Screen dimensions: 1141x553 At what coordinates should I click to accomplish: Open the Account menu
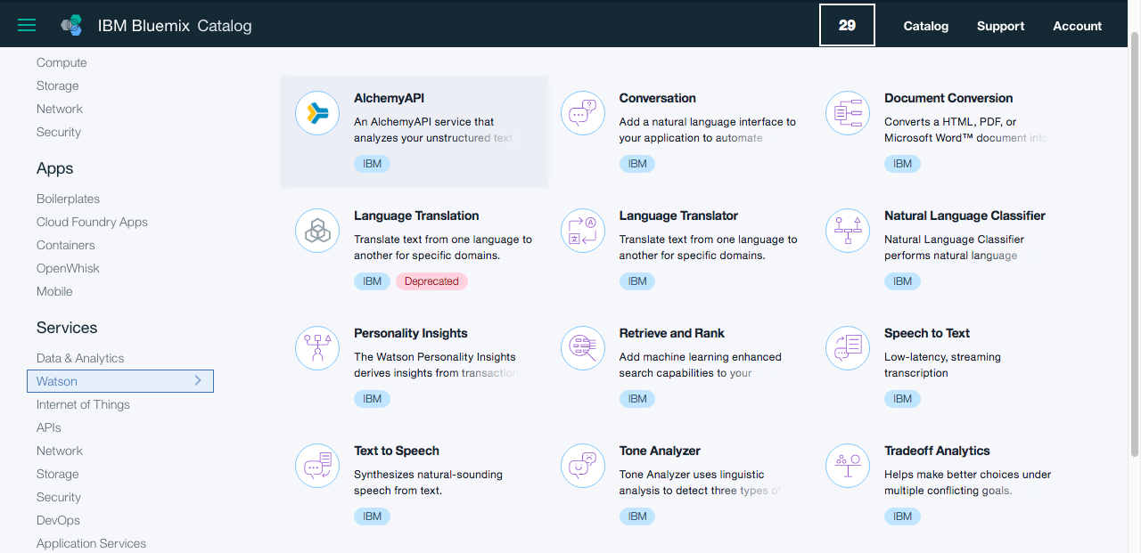coord(1078,26)
